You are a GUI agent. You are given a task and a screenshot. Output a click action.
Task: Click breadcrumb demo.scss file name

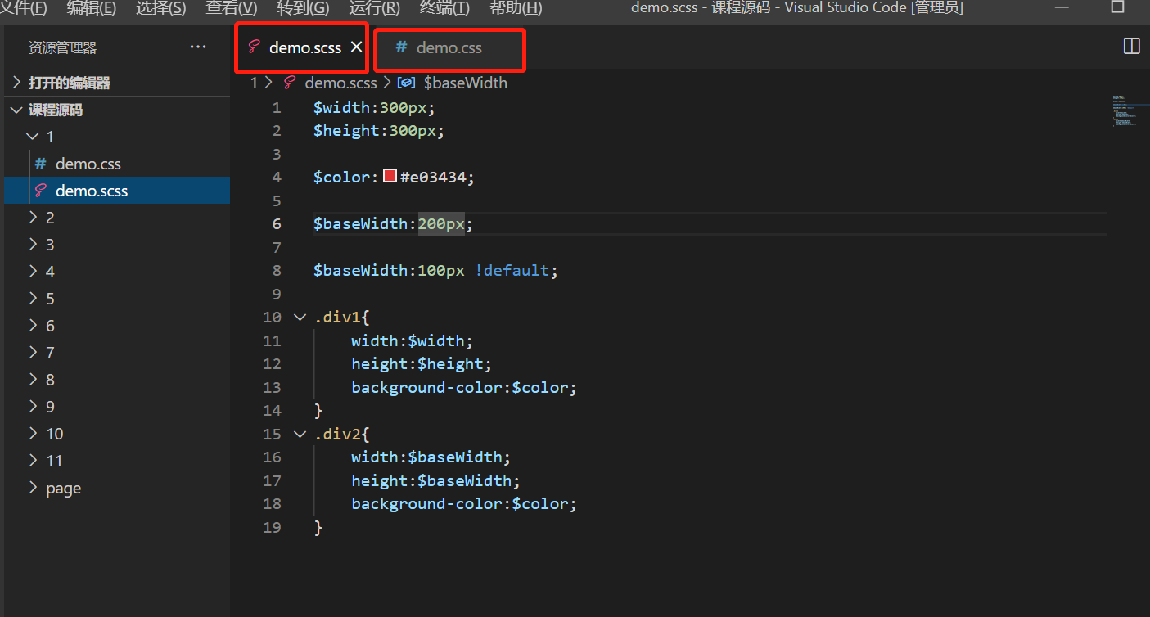point(340,83)
